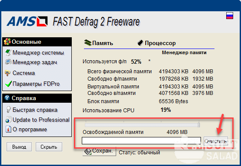Switch to the Процессор tab
Image resolution: width=241 pixels, height=166 pixels.
pyautogui.click(x=157, y=43)
